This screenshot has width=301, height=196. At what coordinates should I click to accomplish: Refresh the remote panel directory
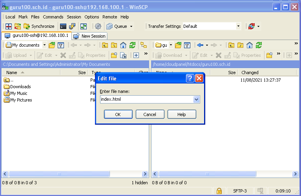[x=259, y=45]
